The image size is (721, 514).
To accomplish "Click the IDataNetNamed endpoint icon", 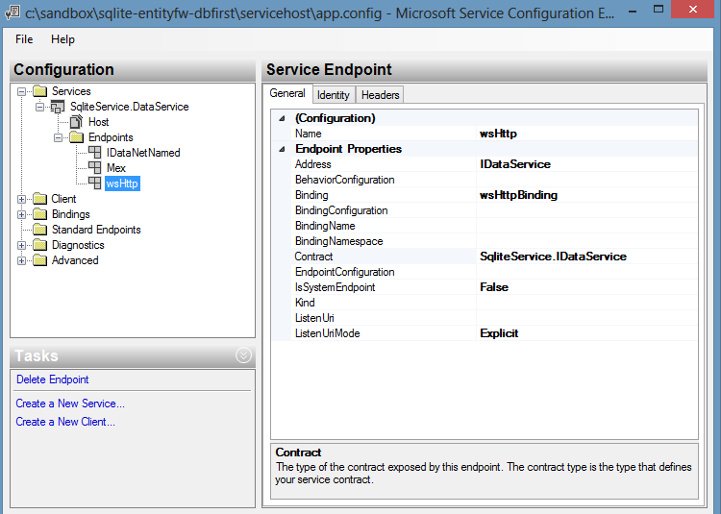I will pyautogui.click(x=95, y=153).
